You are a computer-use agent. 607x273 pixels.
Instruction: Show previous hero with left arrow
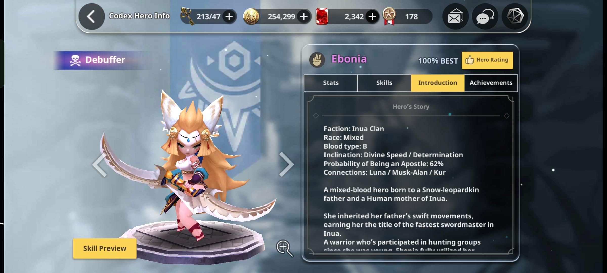point(100,165)
